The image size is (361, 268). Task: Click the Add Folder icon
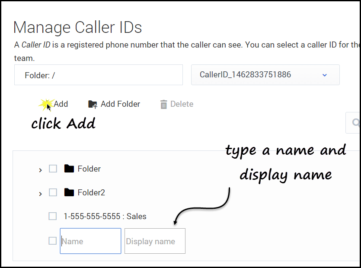93,104
